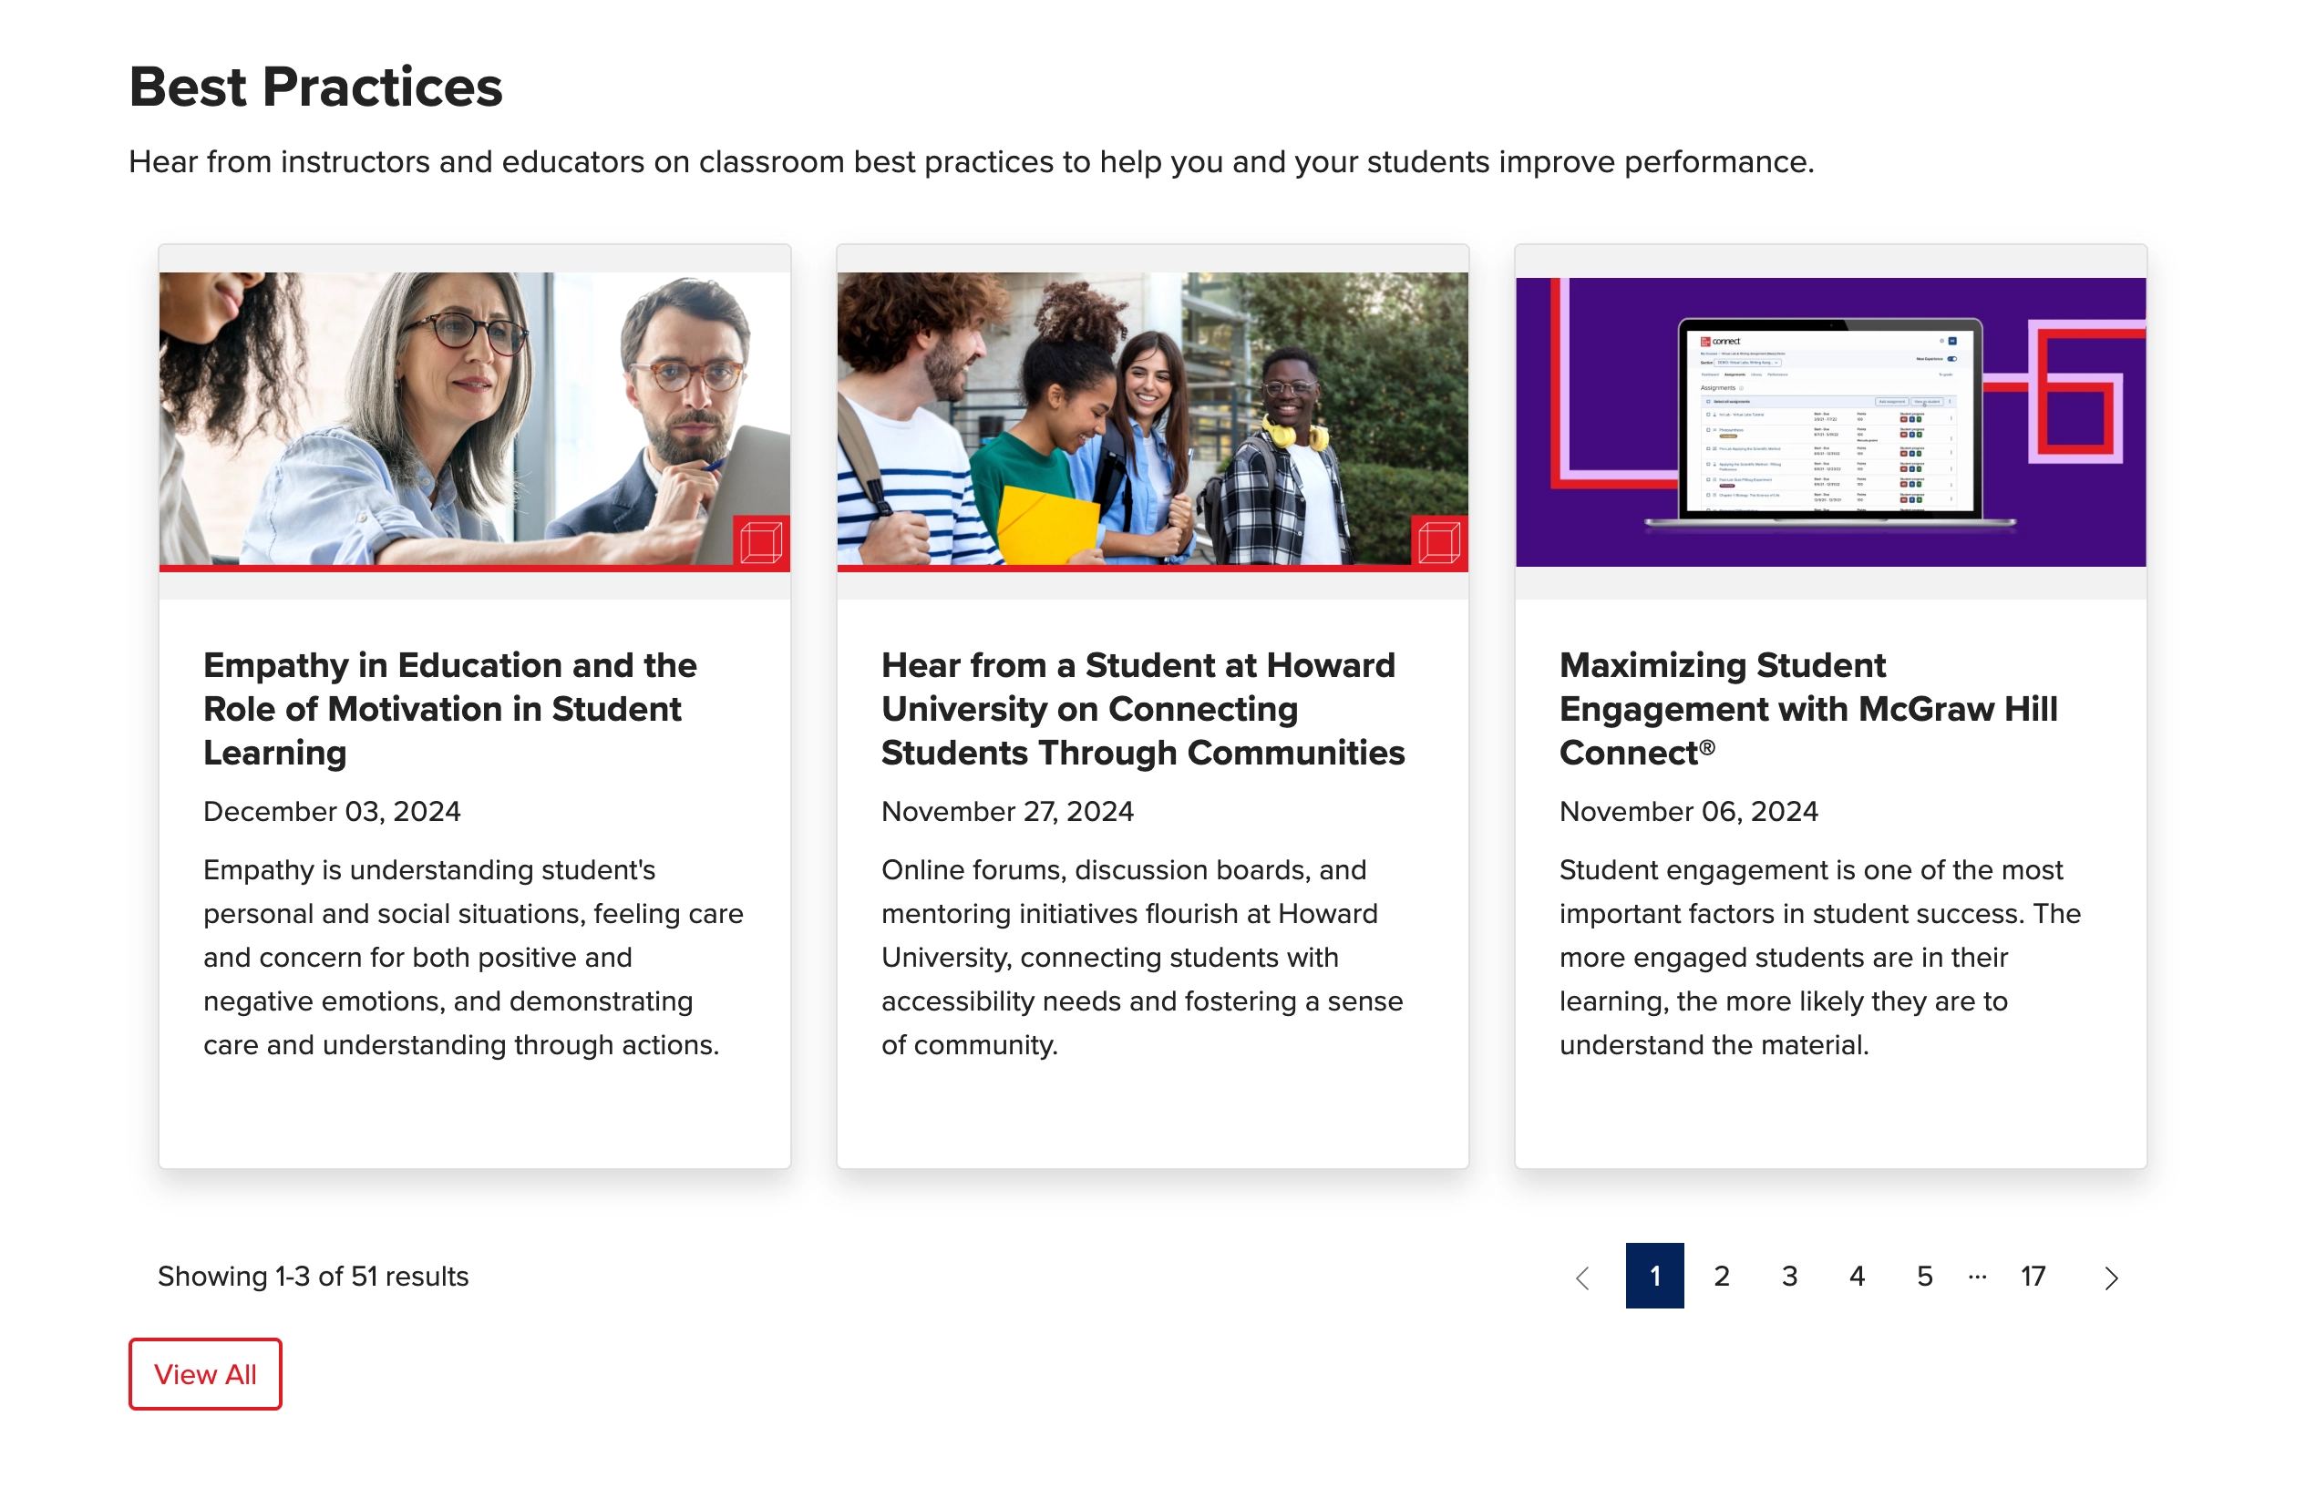Open the Empathy in Education article title
The width and height of the screenshot is (2306, 1488).
(x=449, y=708)
